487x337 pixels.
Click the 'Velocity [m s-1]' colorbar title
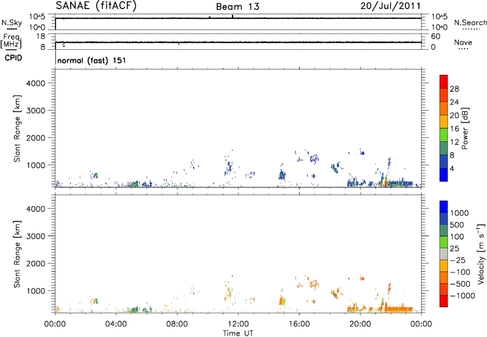click(x=482, y=254)
